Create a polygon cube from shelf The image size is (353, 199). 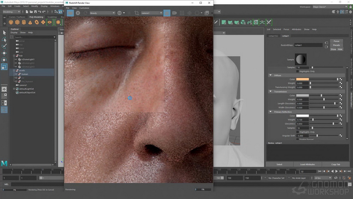click(x=17, y=22)
